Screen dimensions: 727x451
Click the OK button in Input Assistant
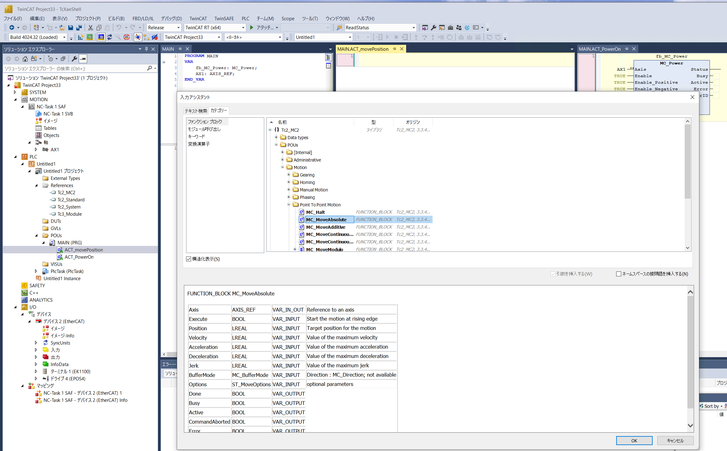[x=634, y=440]
